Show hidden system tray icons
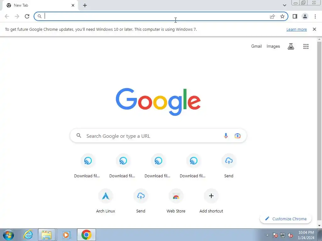This screenshot has width=322, height=241. (267, 235)
